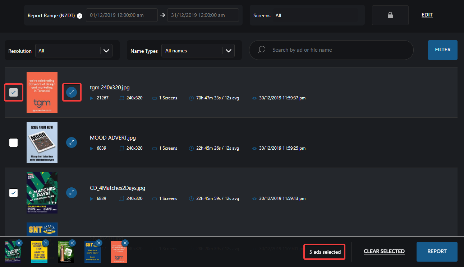Select tgm thumbnail in selection tray
Viewport: 464px width, 267px height.
pos(119,252)
